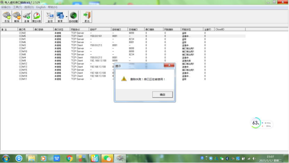Open the 选项(O) menu
The width and height of the screenshot is (289, 163).
[x=29, y=7]
